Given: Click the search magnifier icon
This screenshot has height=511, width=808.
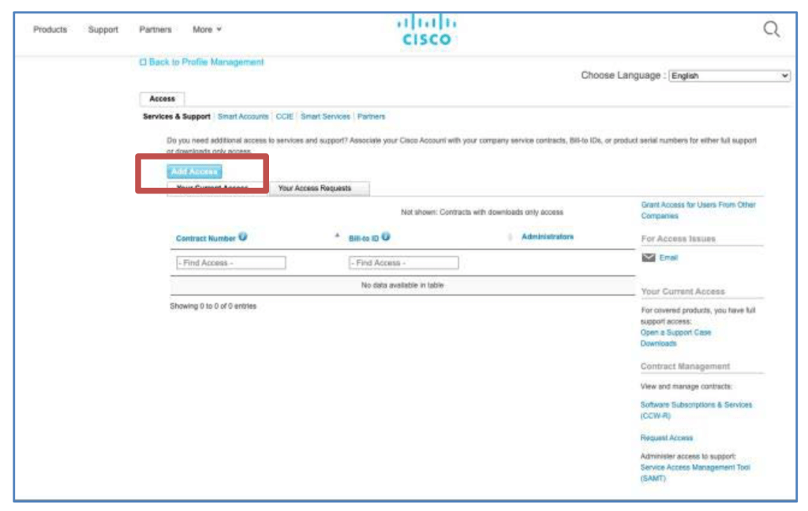Looking at the screenshot, I should click(771, 30).
